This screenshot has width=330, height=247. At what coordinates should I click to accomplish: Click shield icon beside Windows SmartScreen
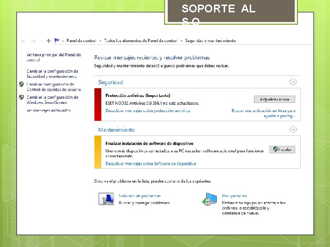tap(22, 97)
